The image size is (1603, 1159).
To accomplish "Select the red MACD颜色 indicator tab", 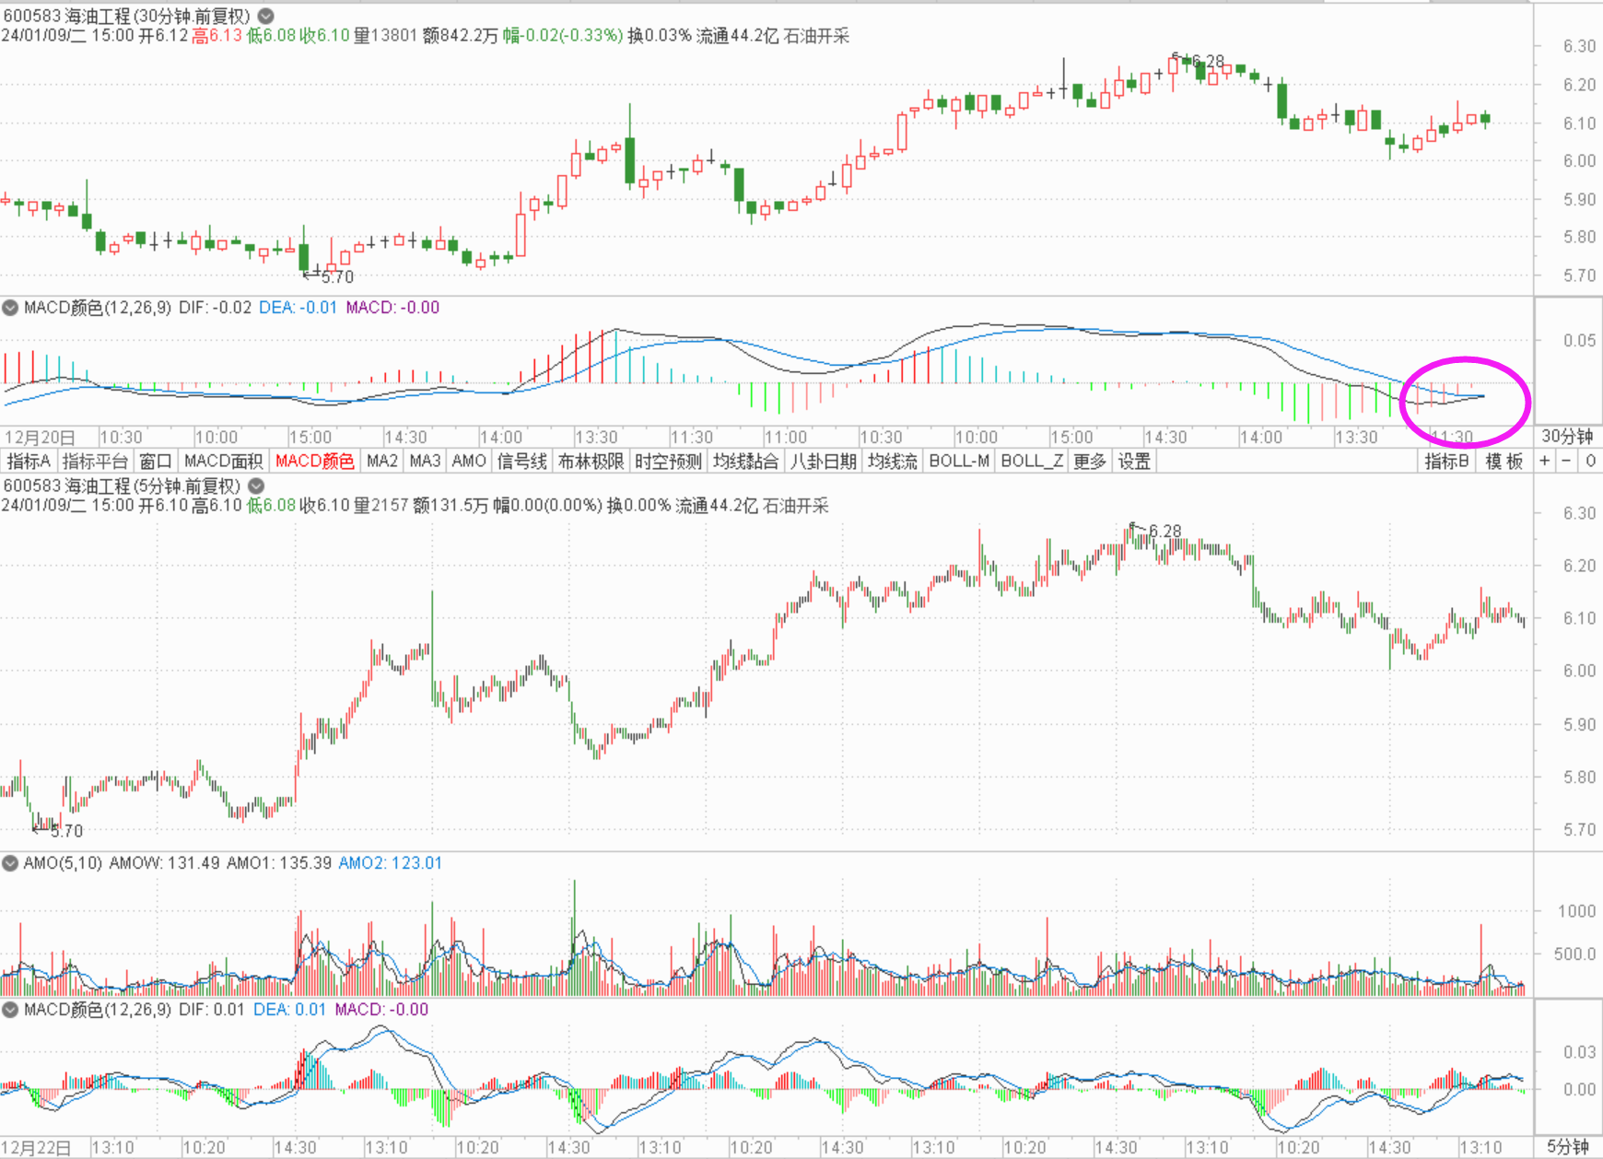I will 314,462.
